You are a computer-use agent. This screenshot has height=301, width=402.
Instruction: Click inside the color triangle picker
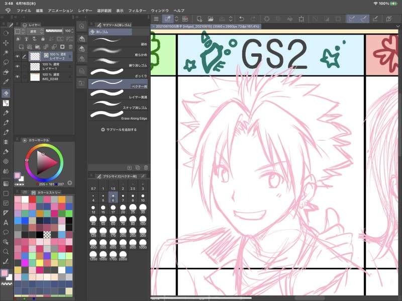pos(46,163)
